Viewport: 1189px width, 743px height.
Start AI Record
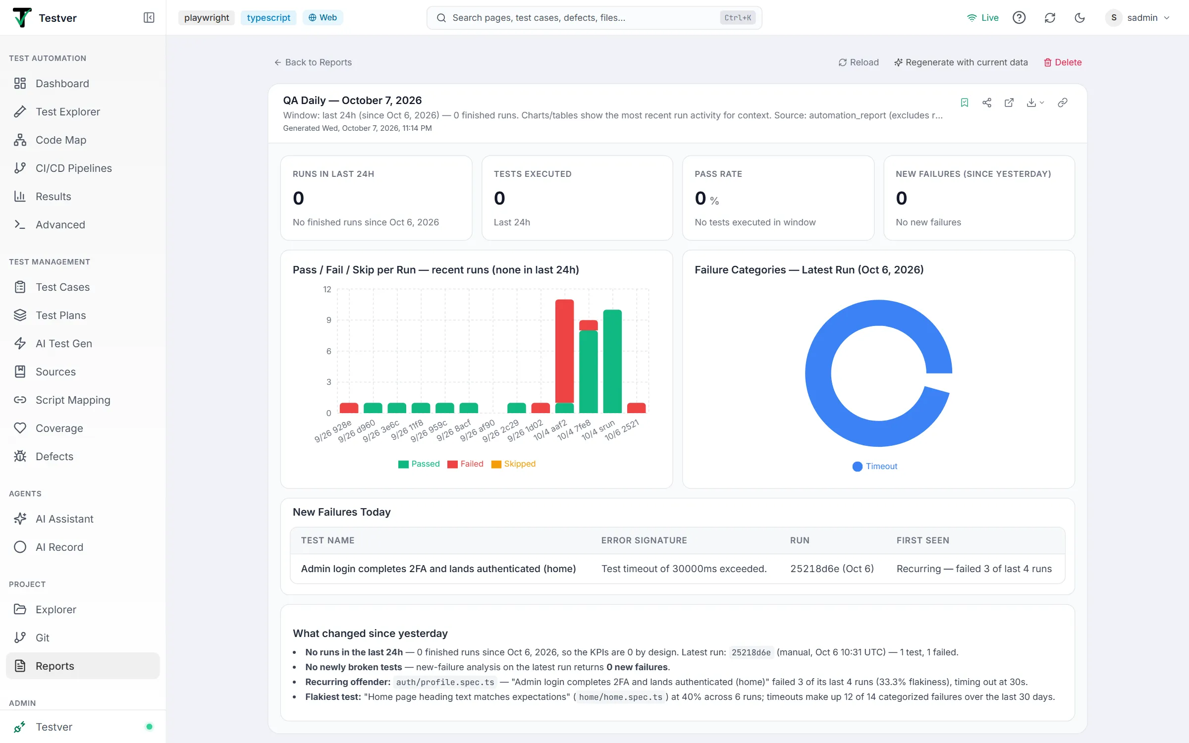point(83,547)
